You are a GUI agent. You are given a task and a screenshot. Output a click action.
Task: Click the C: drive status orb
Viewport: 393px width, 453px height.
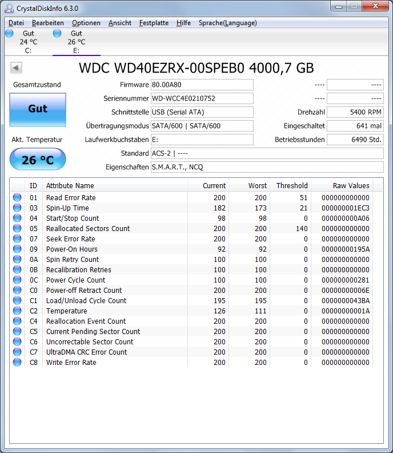click(9, 33)
